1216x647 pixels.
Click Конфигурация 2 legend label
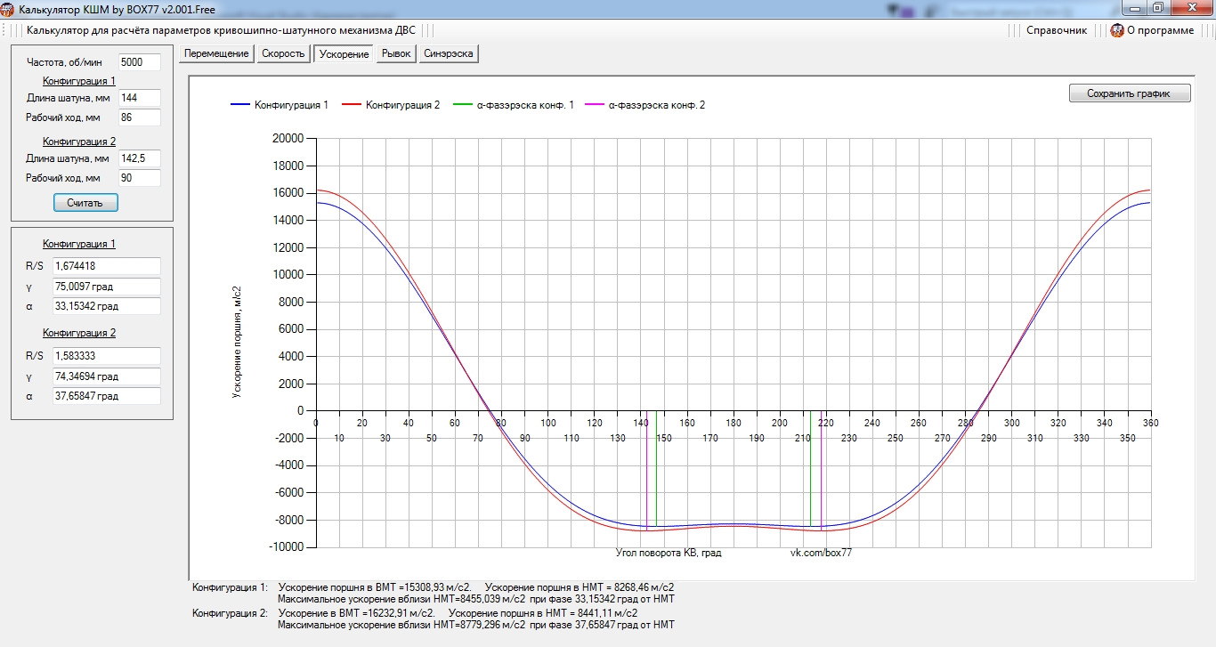point(402,105)
